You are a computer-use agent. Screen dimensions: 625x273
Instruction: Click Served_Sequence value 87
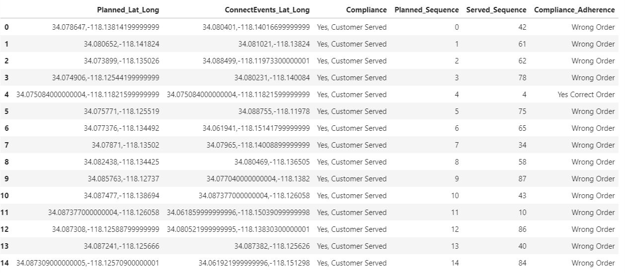[522, 179]
